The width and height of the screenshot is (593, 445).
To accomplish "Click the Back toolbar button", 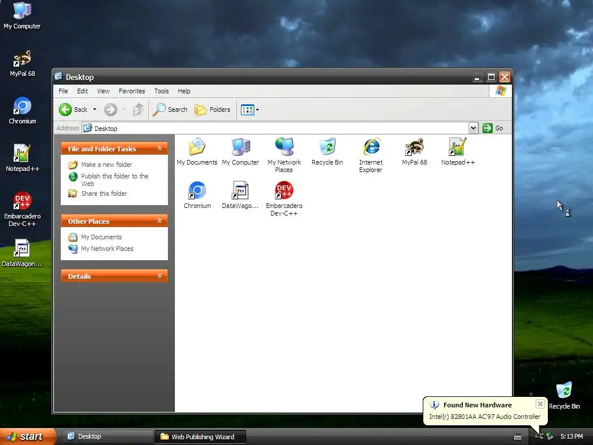I will tap(74, 110).
